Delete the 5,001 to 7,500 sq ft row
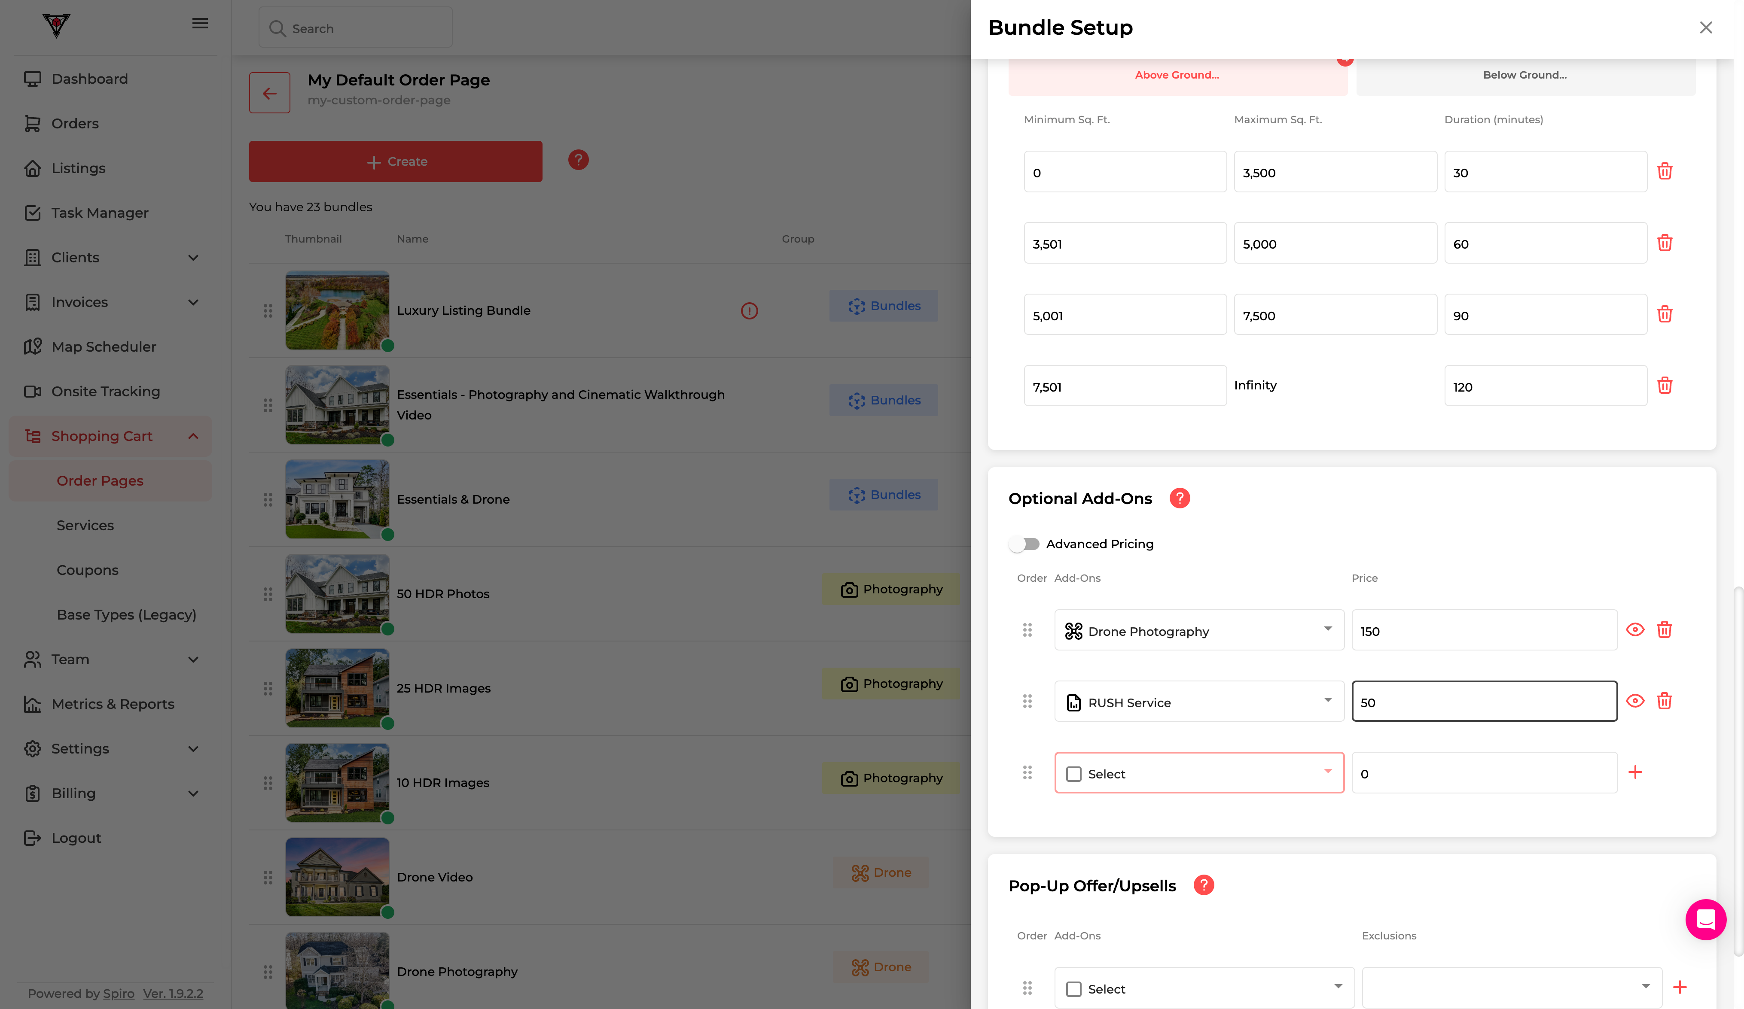 click(x=1665, y=314)
